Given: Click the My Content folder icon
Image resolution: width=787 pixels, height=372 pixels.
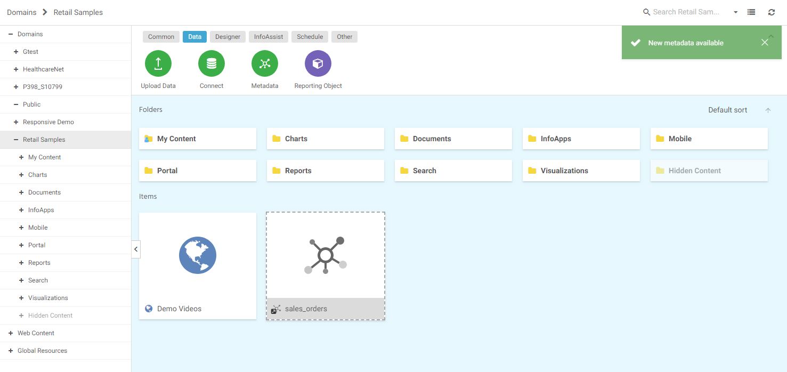Looking at the screenshot, I should point(149,139).
